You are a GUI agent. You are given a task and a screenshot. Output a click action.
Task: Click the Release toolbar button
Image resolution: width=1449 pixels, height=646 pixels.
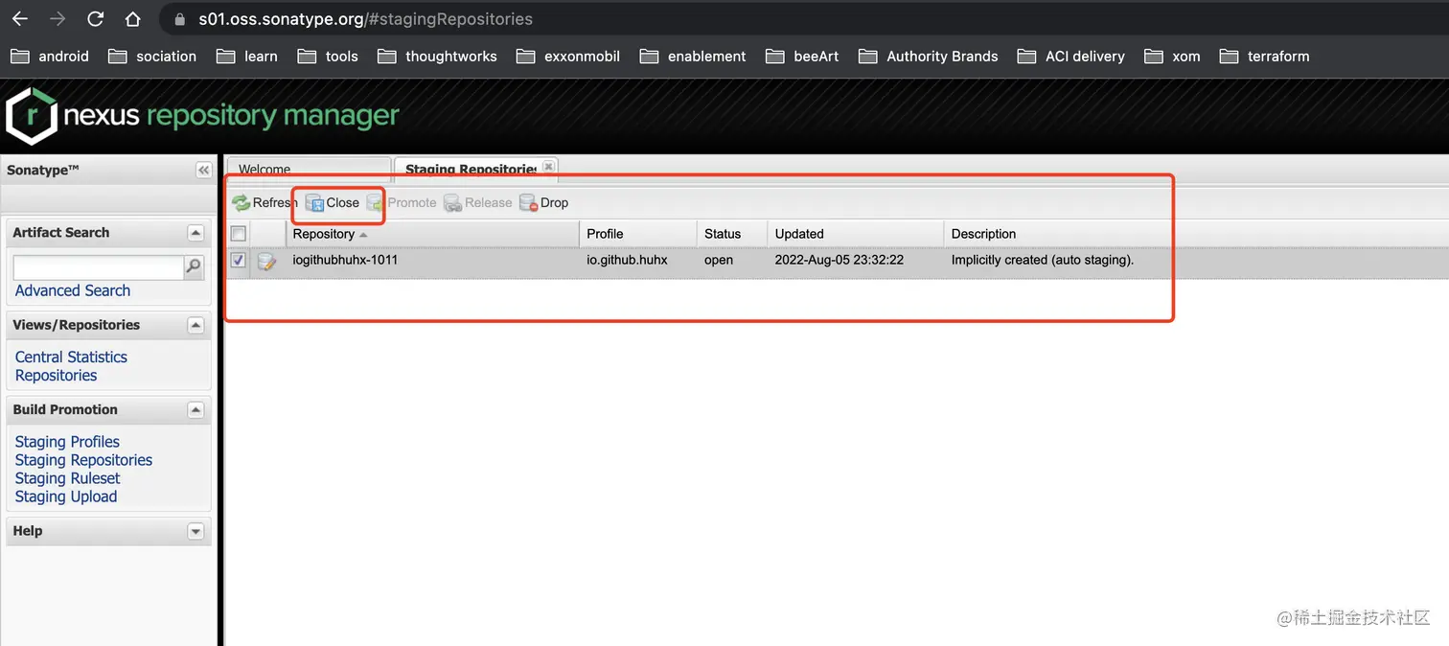point(477,202)
